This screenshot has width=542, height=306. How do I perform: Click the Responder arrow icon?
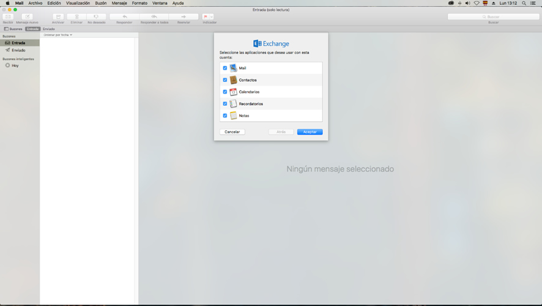[125, 17]
